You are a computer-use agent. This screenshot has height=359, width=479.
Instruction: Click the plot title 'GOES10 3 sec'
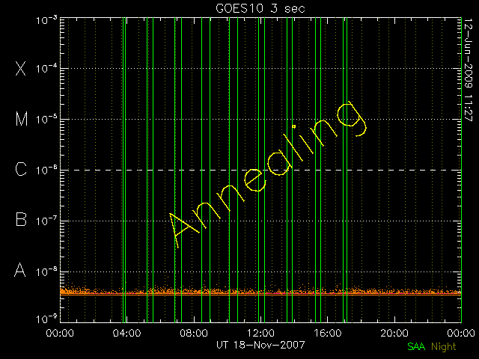[260, 8]
